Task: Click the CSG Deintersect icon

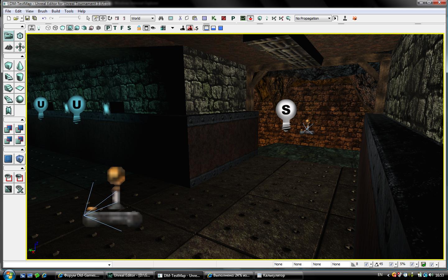Action: pyautogui.click(x=20, y=140)
